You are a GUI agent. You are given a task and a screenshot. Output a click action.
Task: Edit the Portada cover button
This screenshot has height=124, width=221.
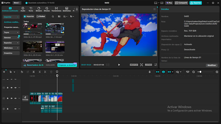[25, 98]
